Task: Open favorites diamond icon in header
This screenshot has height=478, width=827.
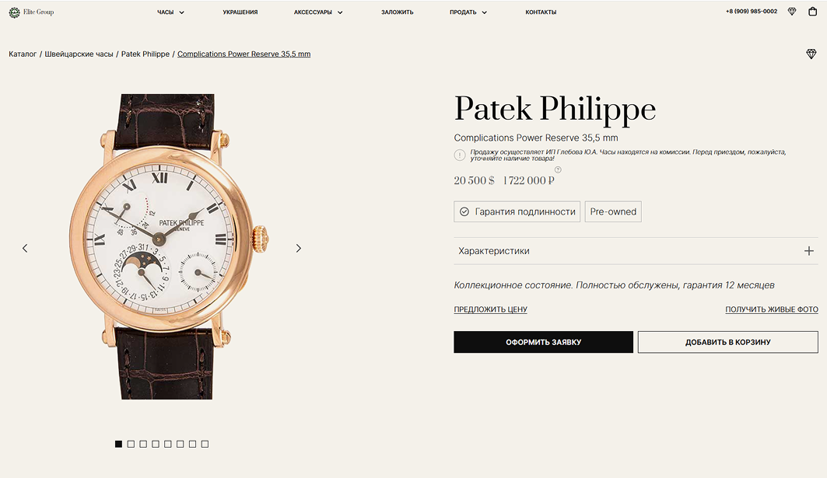Action: click(792, 12)
